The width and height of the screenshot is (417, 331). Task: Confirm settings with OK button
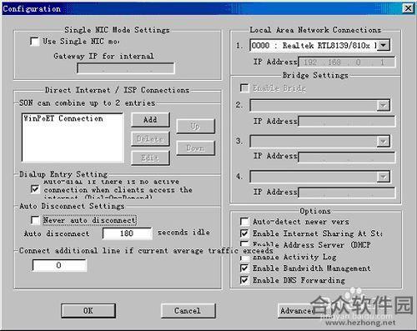[88, 310]
